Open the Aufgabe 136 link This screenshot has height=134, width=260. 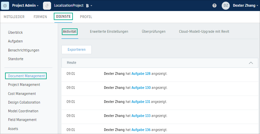[x=141, y=130]
